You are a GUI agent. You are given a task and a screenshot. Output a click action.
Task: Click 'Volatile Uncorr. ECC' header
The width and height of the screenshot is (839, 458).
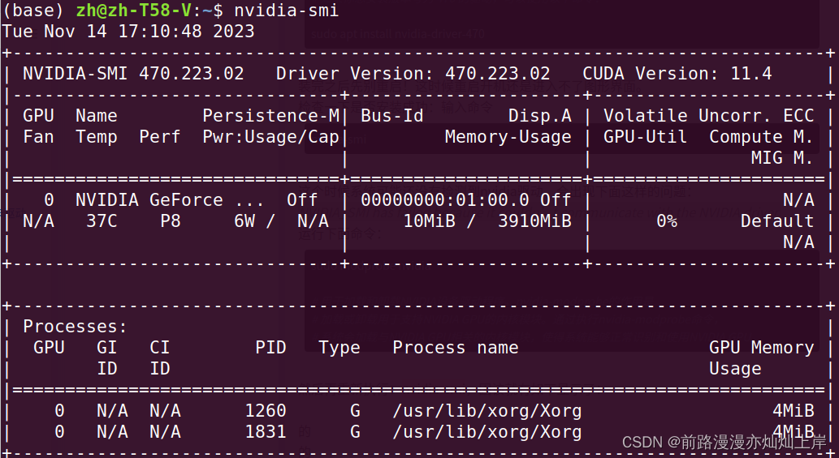pyautogui.click(x=709, y=115)
